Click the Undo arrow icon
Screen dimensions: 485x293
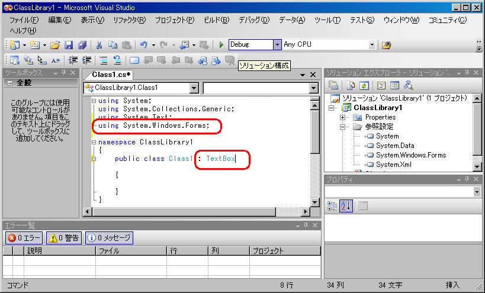(x=144, y=45)
